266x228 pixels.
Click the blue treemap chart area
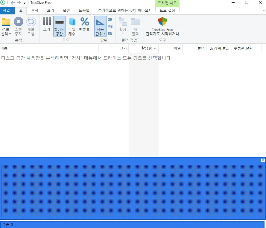click(132, 191)
